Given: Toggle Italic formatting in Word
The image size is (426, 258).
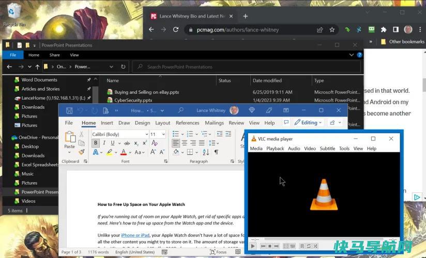Looking at the screenshot, I should pyautogui.click(x=104, y=143).
